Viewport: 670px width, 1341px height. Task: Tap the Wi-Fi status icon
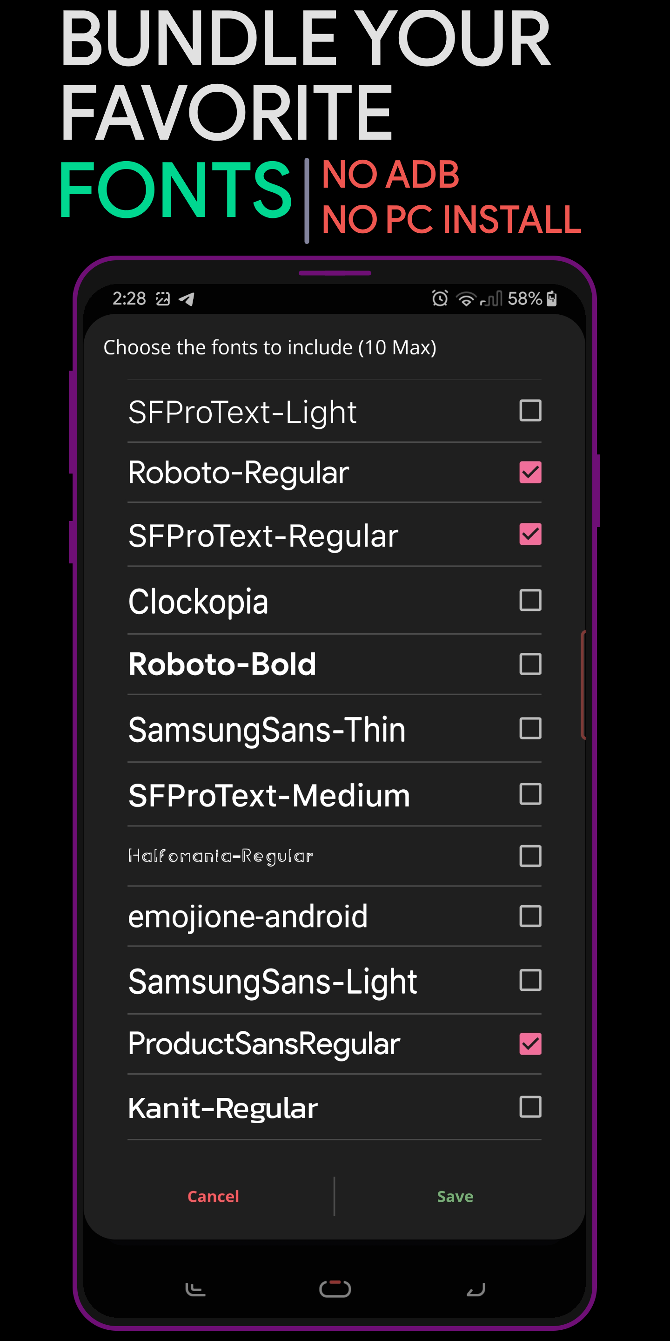point(466,298)
